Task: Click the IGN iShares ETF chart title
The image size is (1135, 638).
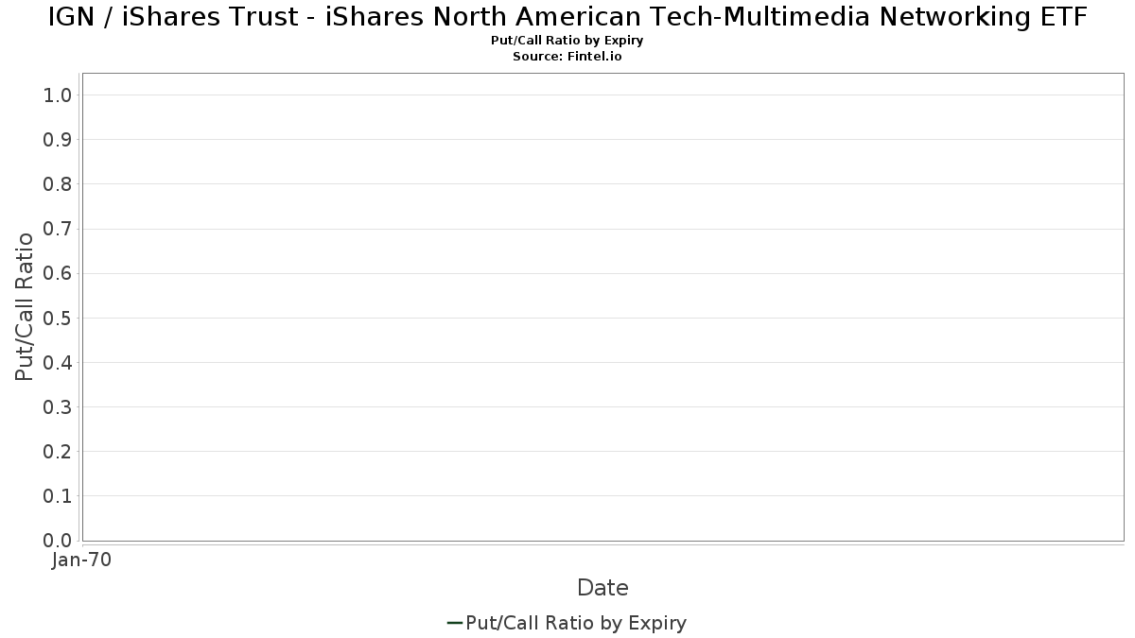Action: point(567,17)
